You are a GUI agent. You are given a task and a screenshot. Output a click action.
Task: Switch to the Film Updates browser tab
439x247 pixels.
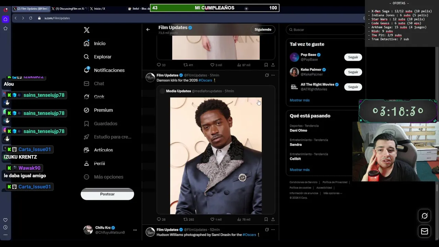(x=31, y=9)
